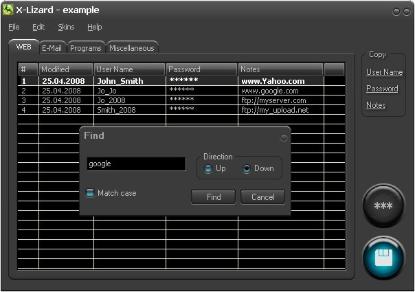Click the second title bar window button

click(407, 12)
